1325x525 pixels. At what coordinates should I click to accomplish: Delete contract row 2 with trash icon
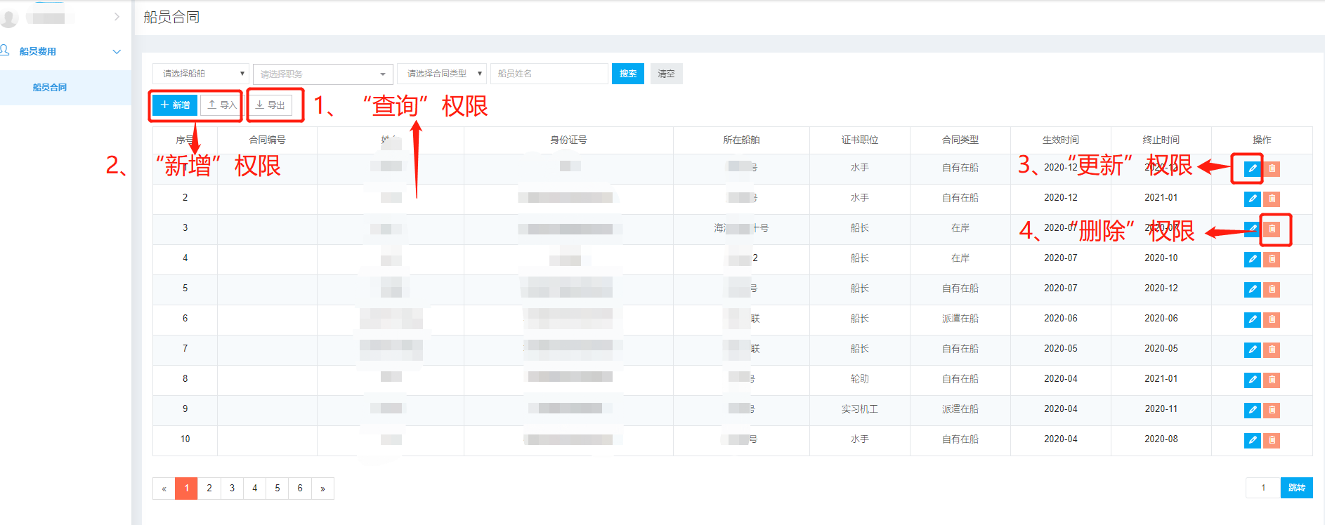[1272, 199]
